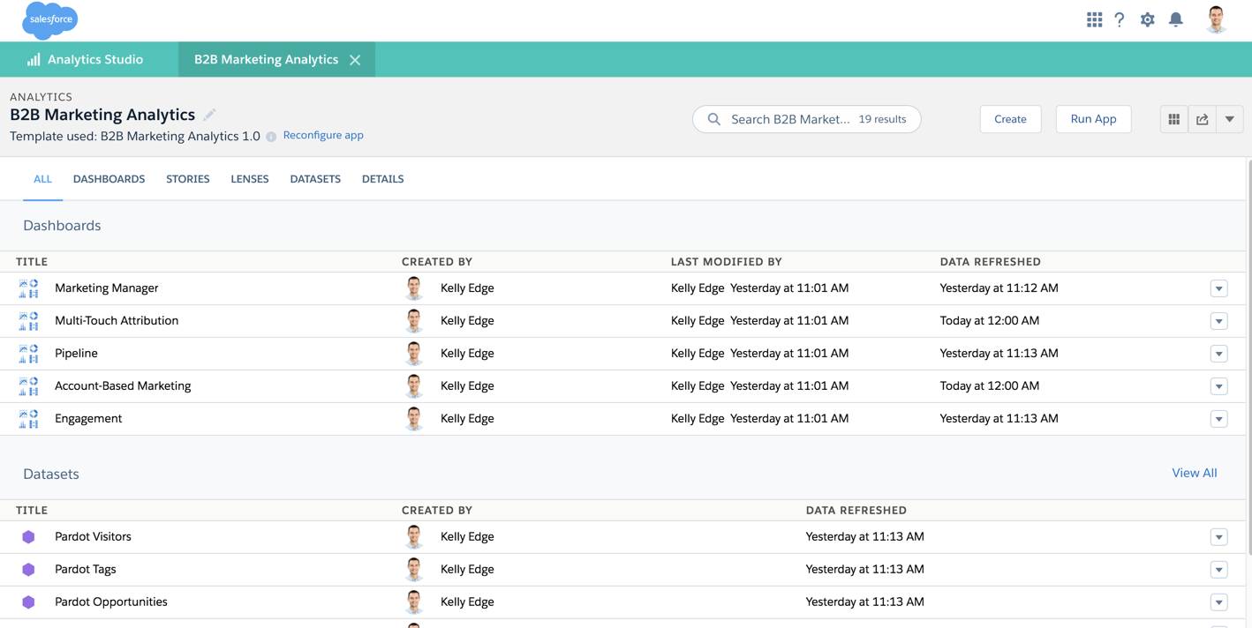Go to the Analytics Studio tab
Viewport: 1252px width, 628px height.
click(86, 60)
